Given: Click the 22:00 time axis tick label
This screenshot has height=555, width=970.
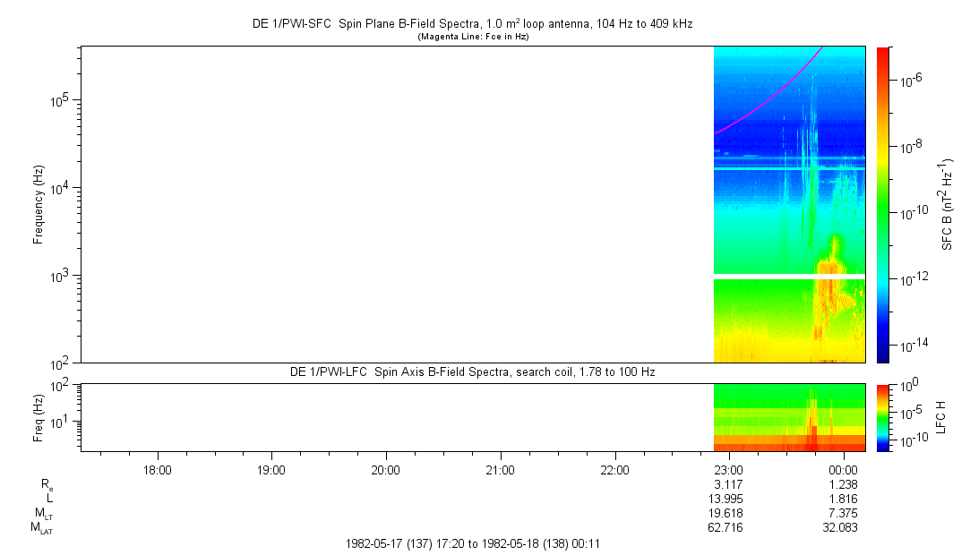Looking at the screenshot, I should [614, 468].
